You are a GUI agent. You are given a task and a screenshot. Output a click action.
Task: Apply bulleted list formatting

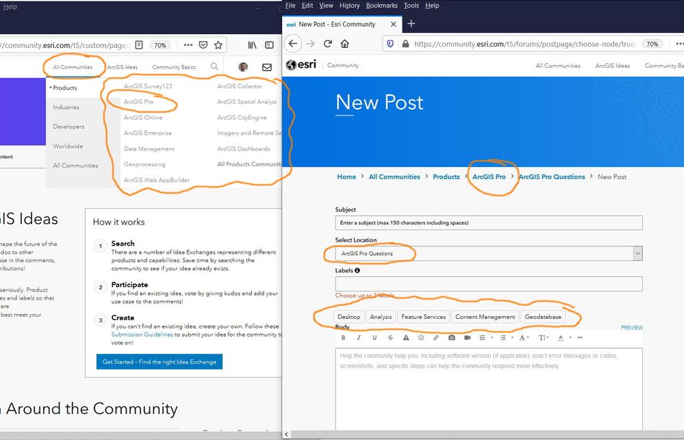[503, 337]
